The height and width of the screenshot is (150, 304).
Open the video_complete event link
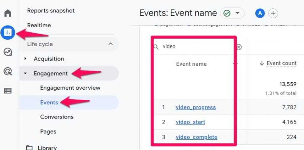click(x=196, y=137)
